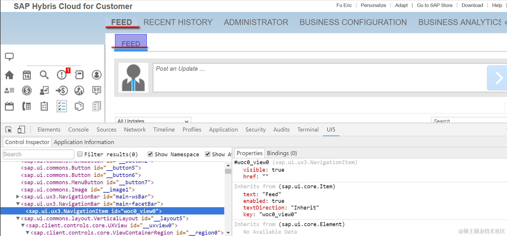Focus the Control Inspector Search field

[x=38, y=154]
